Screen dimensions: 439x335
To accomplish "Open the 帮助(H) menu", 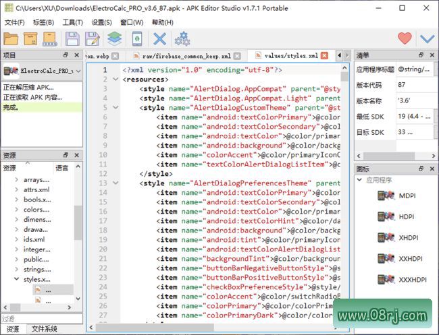I will 162,22.
